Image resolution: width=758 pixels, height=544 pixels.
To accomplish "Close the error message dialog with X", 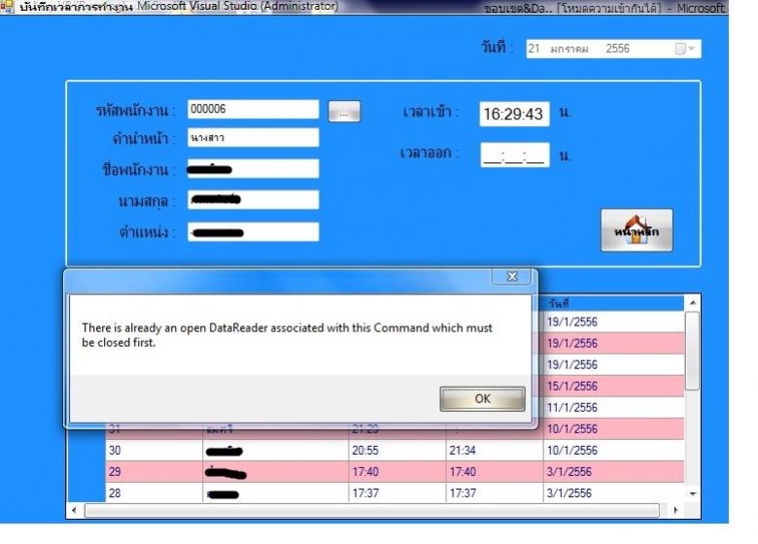I will pyautogui.click(x=512, y=276).
